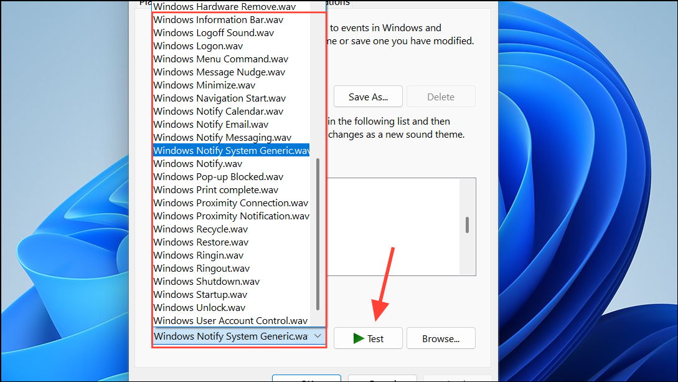
Task: Open Browse... to choose a sound file
Action: 441,338
